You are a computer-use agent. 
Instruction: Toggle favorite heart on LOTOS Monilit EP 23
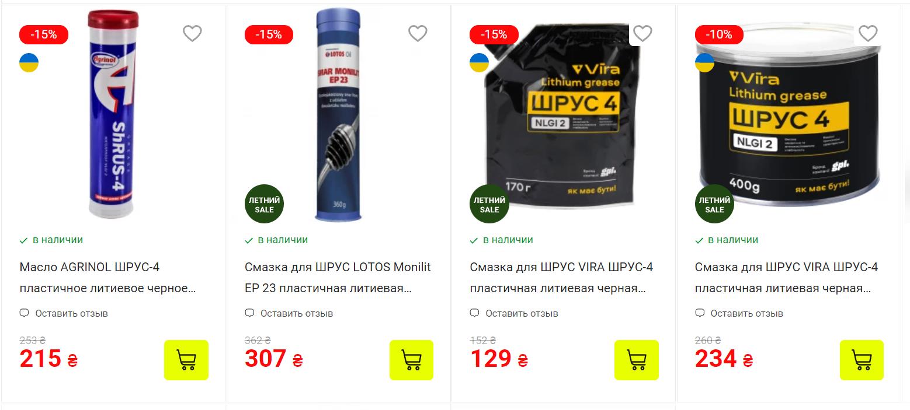point(418,34)
